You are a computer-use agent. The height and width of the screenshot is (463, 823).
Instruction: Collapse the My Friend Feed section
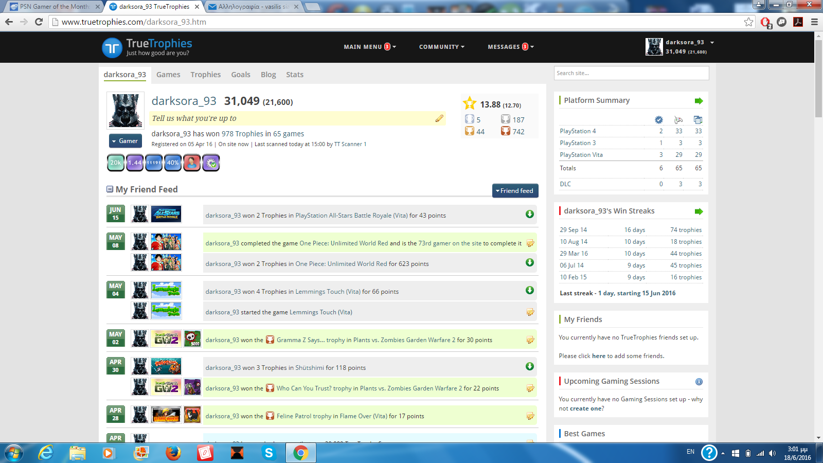tap(110, 189)
